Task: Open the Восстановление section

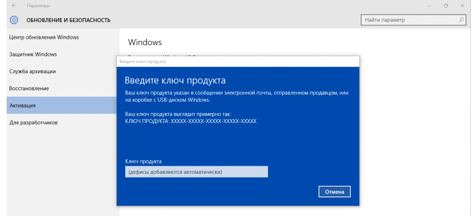Action: pos(29,88)
